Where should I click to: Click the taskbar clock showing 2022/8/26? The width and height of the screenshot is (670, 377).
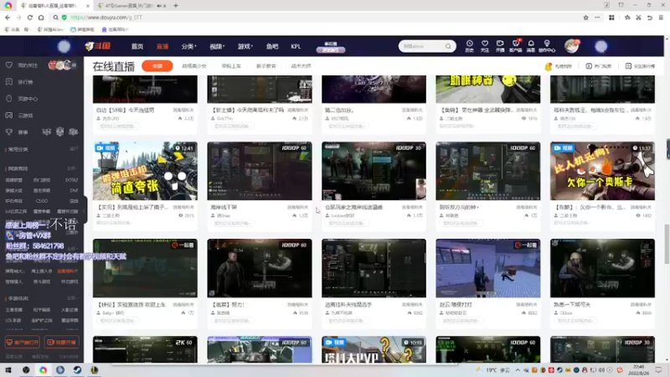click(638, 370)
